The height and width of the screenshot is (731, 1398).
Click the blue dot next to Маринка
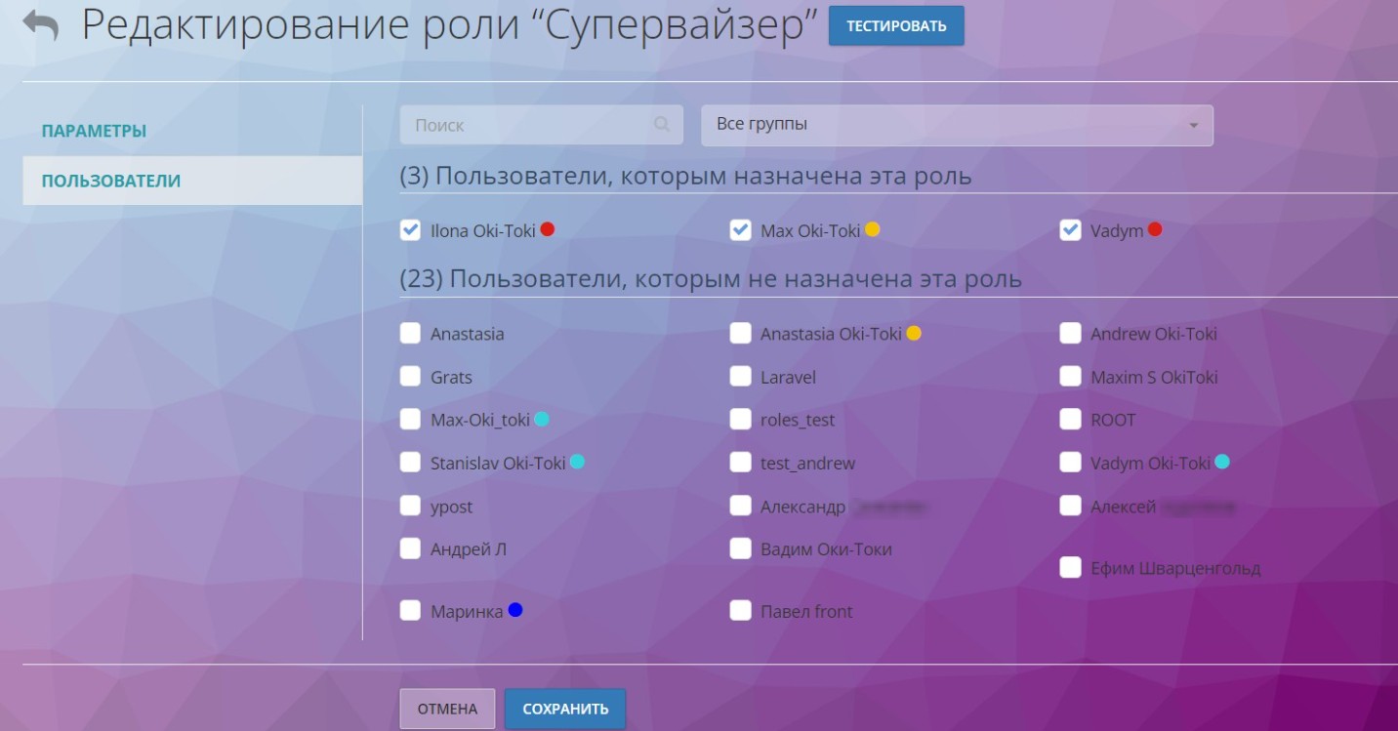tap(515, 610)
